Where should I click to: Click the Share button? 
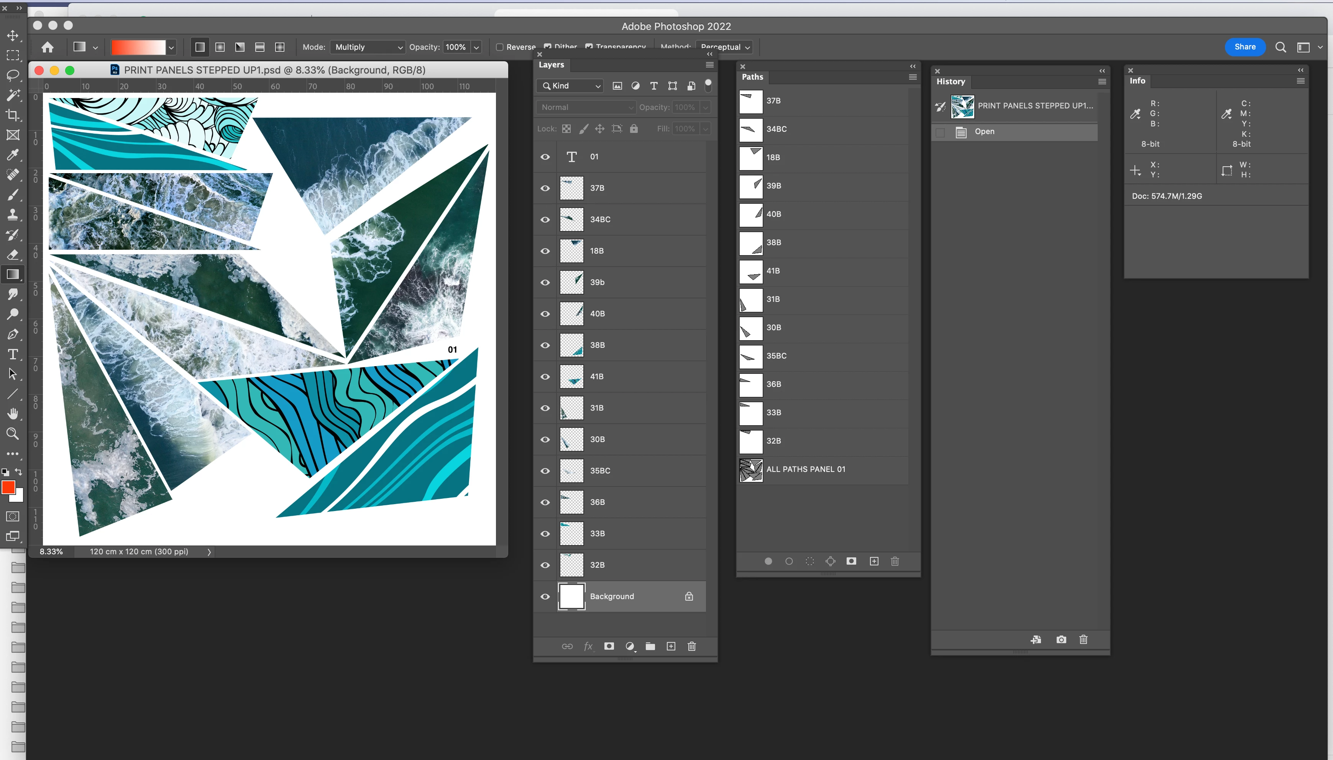pyautogui.click(x=1245, y=47)
